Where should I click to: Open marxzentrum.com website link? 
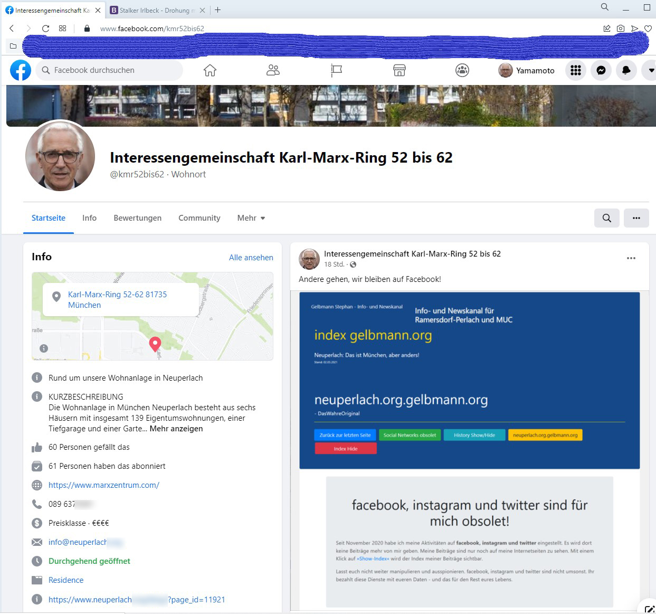click(x=104, y=485)
